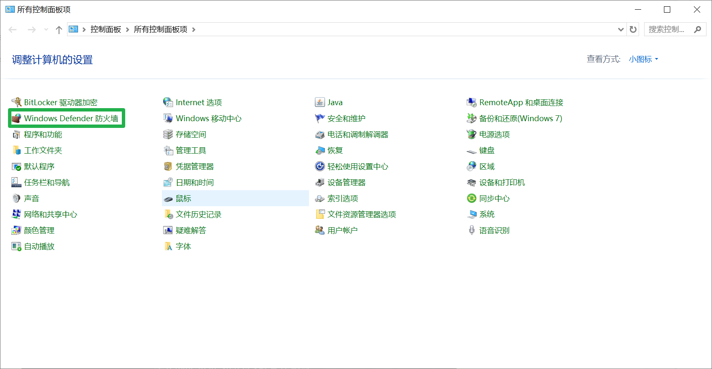Open the 默认程序 icon
Viewport: 712px width, 369px height.
(x=16, y=166)
